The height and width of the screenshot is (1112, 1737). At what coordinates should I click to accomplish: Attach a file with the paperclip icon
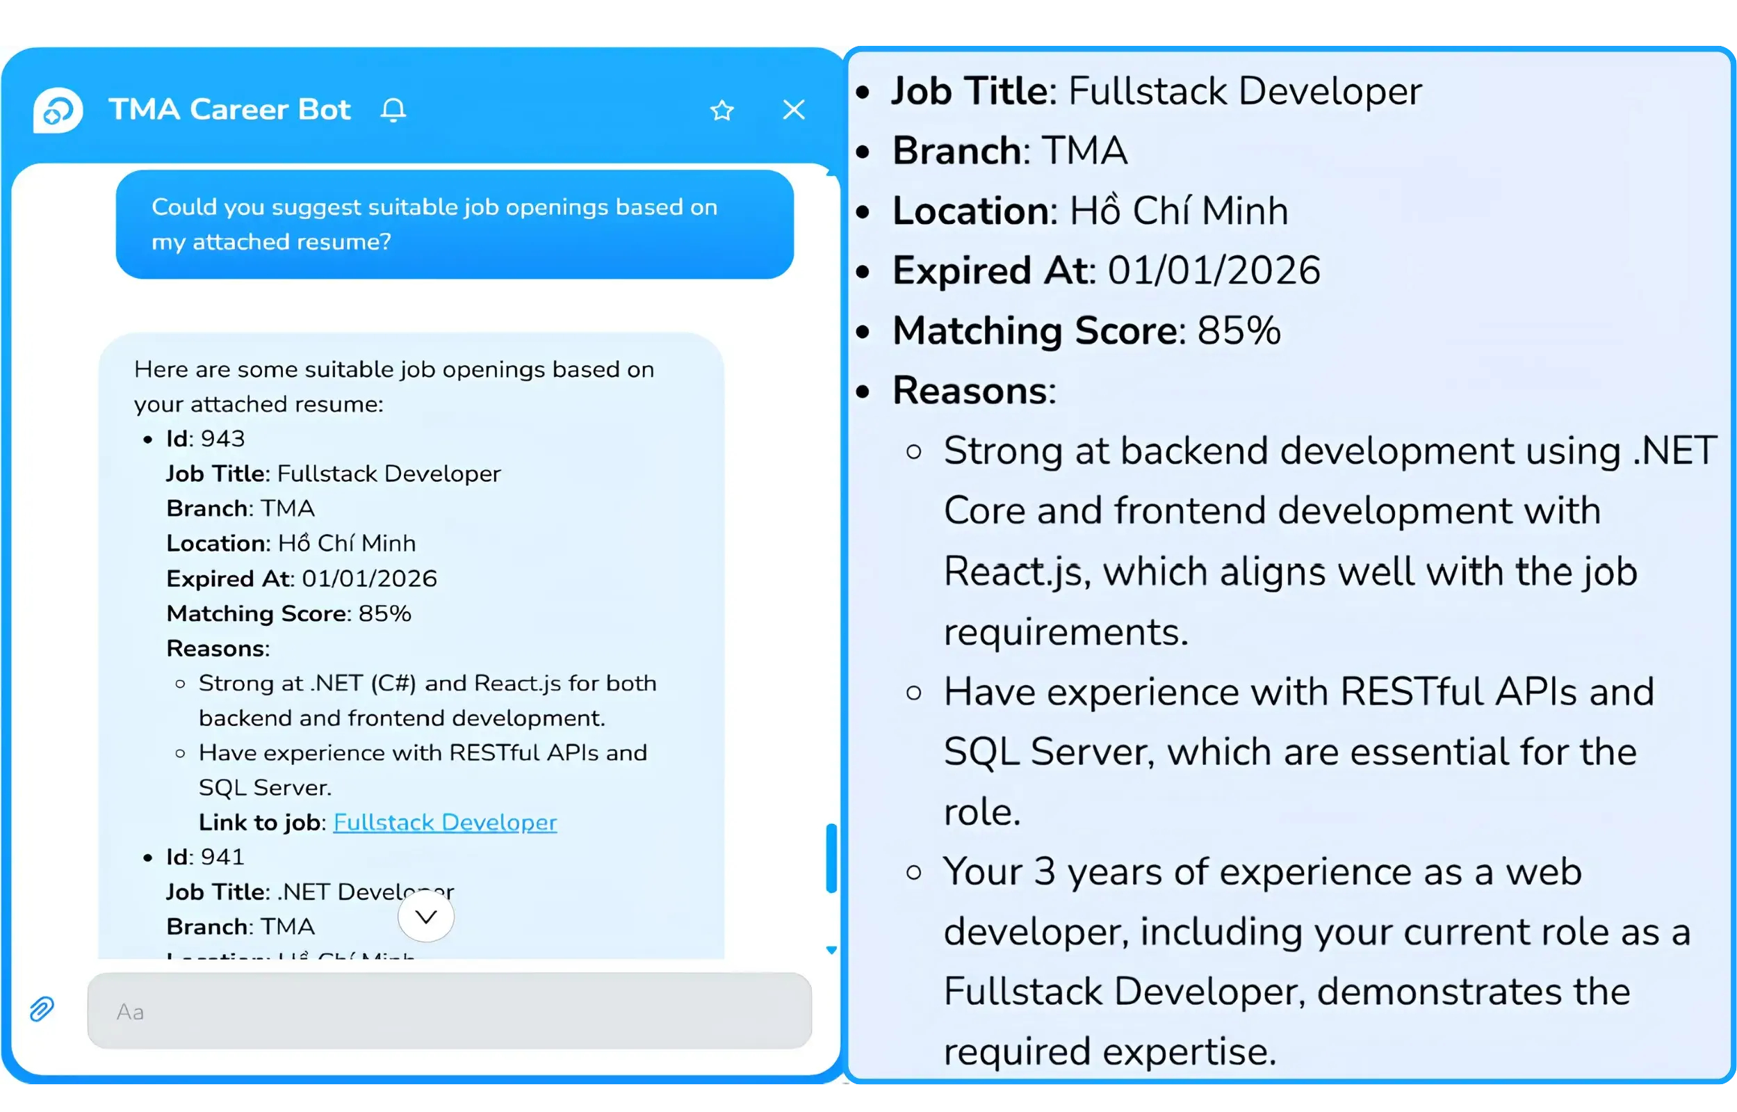click(42, 1010)
